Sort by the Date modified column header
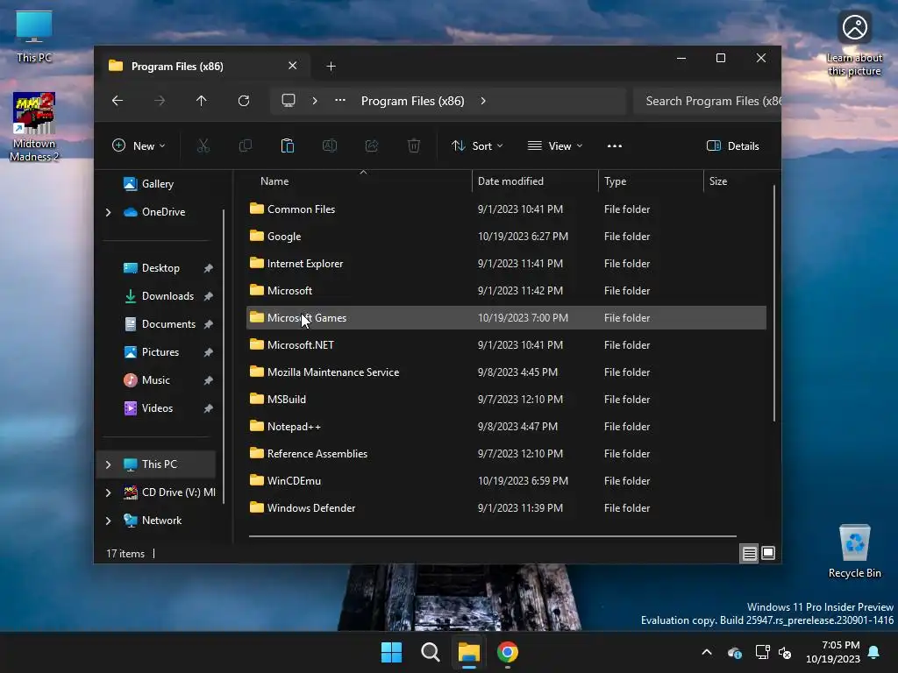The width and height of the screenshot is (898, 673). [x=535, y=181]
